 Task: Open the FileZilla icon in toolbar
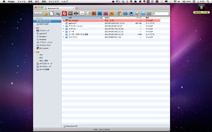[x=65, y=14]
